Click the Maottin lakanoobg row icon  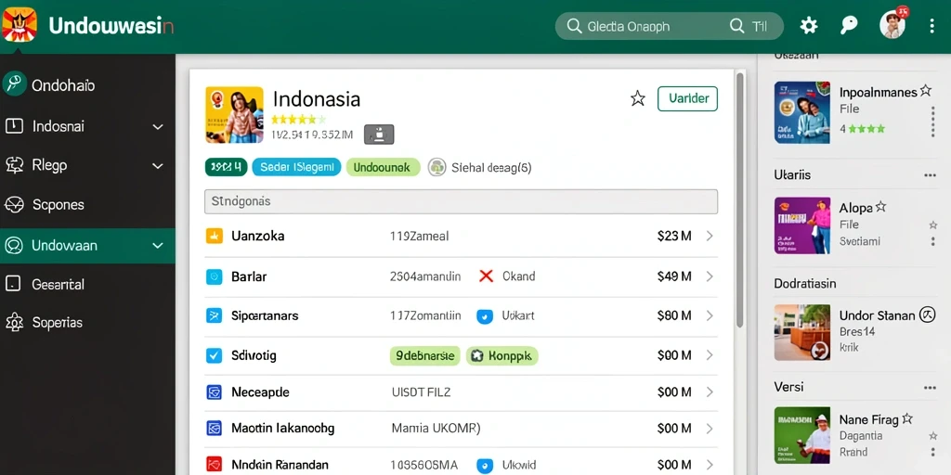215,429
